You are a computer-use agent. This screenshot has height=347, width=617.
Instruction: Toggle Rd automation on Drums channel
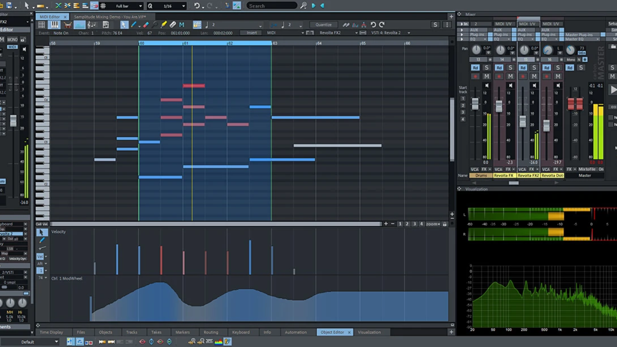tap(475, 67)
